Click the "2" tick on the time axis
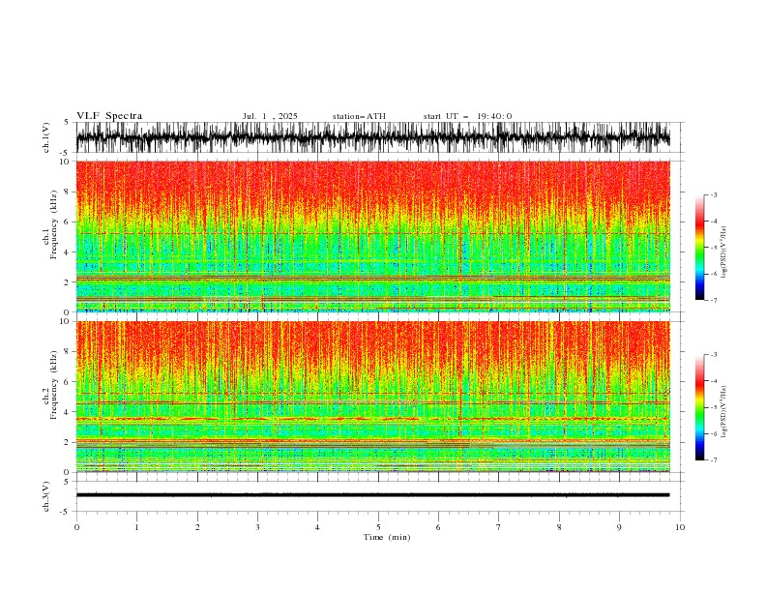The image size is (766, 592). point(197,527)
